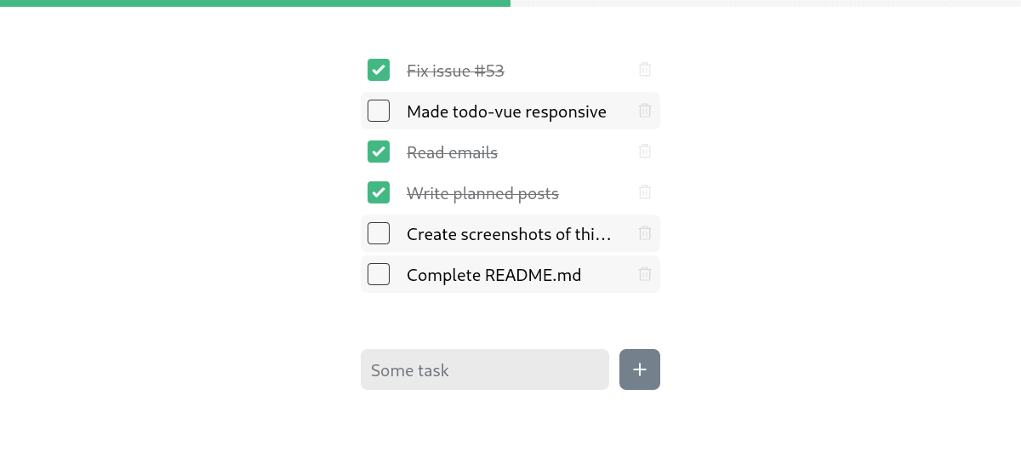The width and height of the screenshot is (1021, 458).
Task: Click the unfilled portion of progress bar
Action: (x=766, y=3)
